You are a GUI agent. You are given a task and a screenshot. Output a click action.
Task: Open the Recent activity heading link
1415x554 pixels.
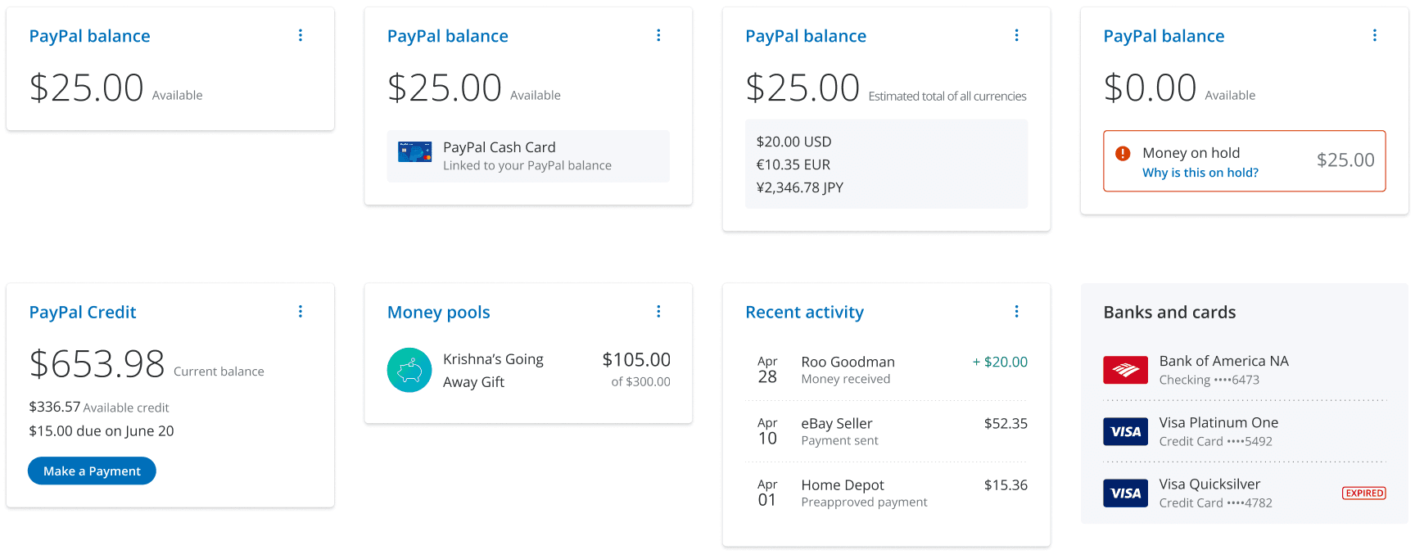804,312
